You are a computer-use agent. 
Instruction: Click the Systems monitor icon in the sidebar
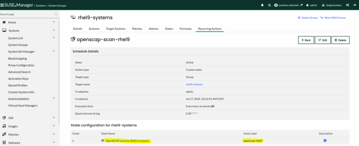4,31
